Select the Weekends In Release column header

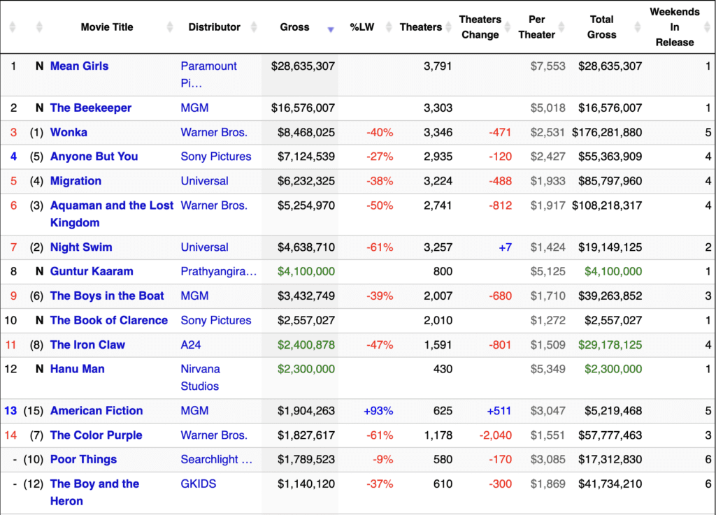point(675,27)
